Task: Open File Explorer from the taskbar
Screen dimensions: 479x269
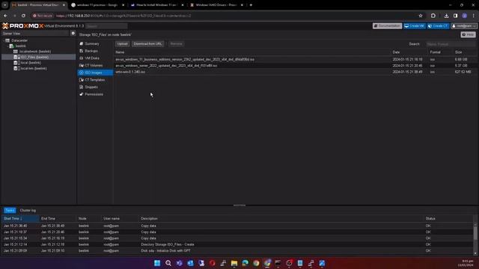Action: tap(234, 263)
